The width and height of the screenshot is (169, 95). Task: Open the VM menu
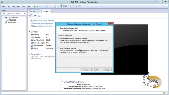click(x=18, y=6)
